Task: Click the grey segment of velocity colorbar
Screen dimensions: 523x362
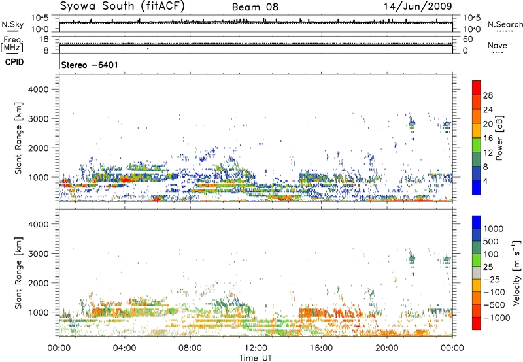Action: [x=477, y=272]
